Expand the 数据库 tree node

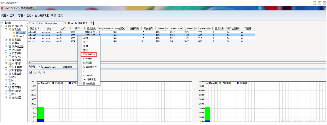(x=6, y=43)
